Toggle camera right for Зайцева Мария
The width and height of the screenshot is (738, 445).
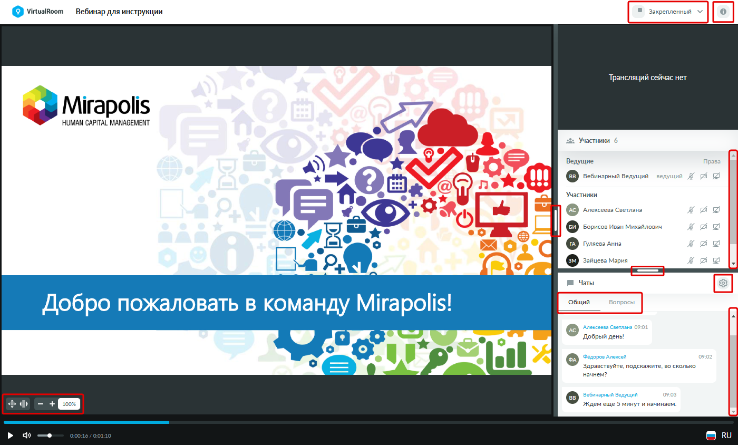coord(703,260)
